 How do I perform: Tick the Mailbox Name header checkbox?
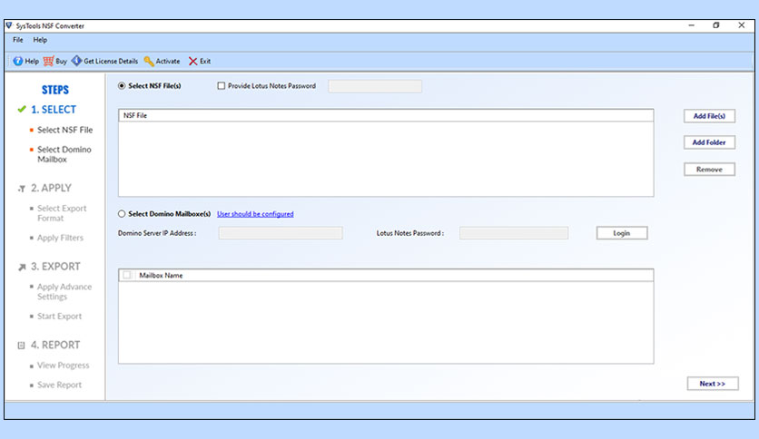pyautogui.click(x=127, y=275)
